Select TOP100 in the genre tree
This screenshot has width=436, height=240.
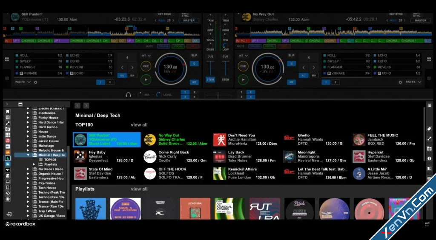point(50,160)
